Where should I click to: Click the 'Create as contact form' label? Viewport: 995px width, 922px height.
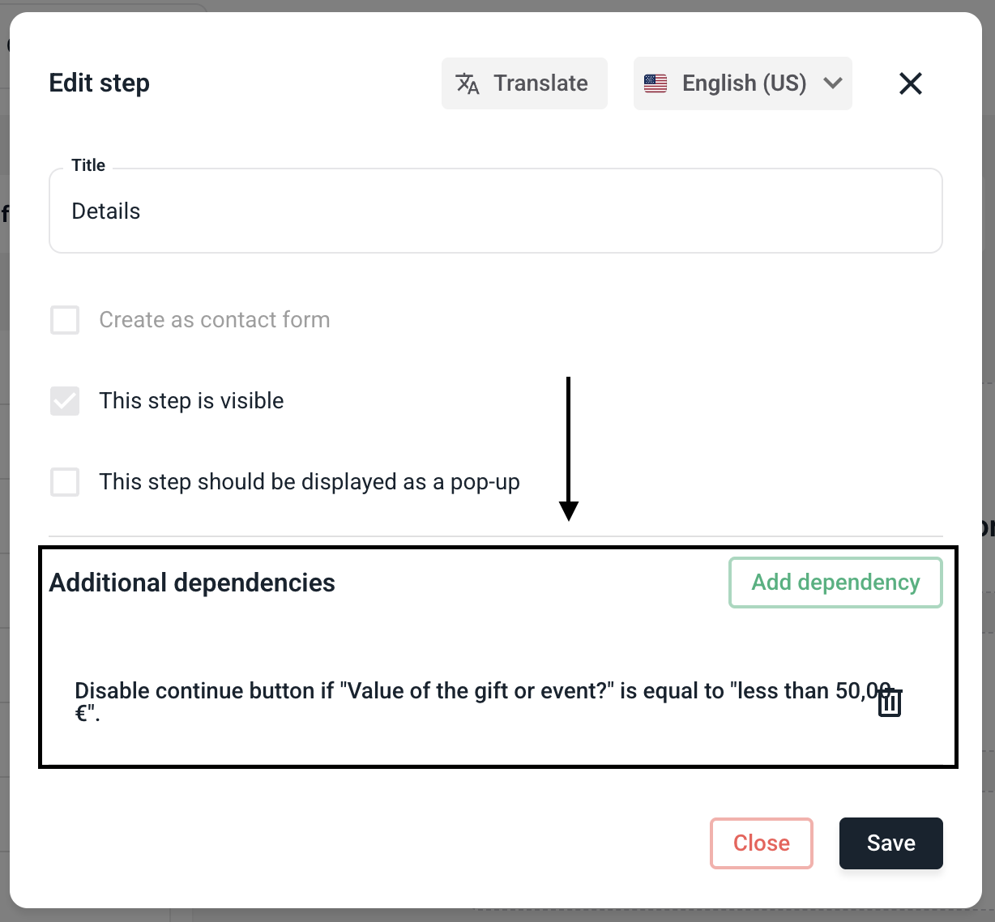click(214, 320)
